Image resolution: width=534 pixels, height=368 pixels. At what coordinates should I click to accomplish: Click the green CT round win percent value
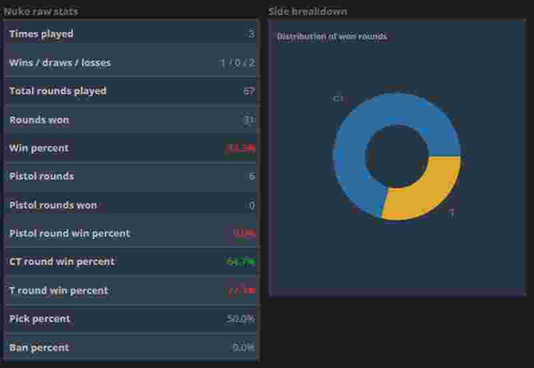coord(240,262)
